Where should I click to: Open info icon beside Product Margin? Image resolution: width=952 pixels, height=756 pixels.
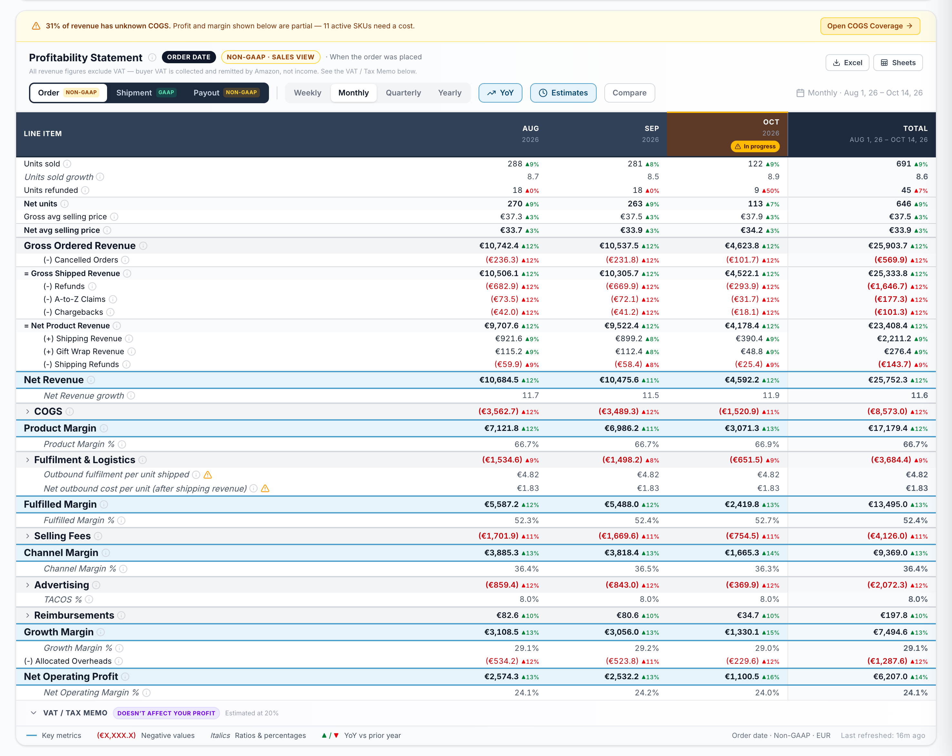[104, 428]
